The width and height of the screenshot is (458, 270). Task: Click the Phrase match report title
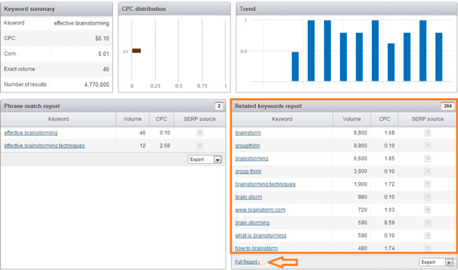[x=32, y=106]
